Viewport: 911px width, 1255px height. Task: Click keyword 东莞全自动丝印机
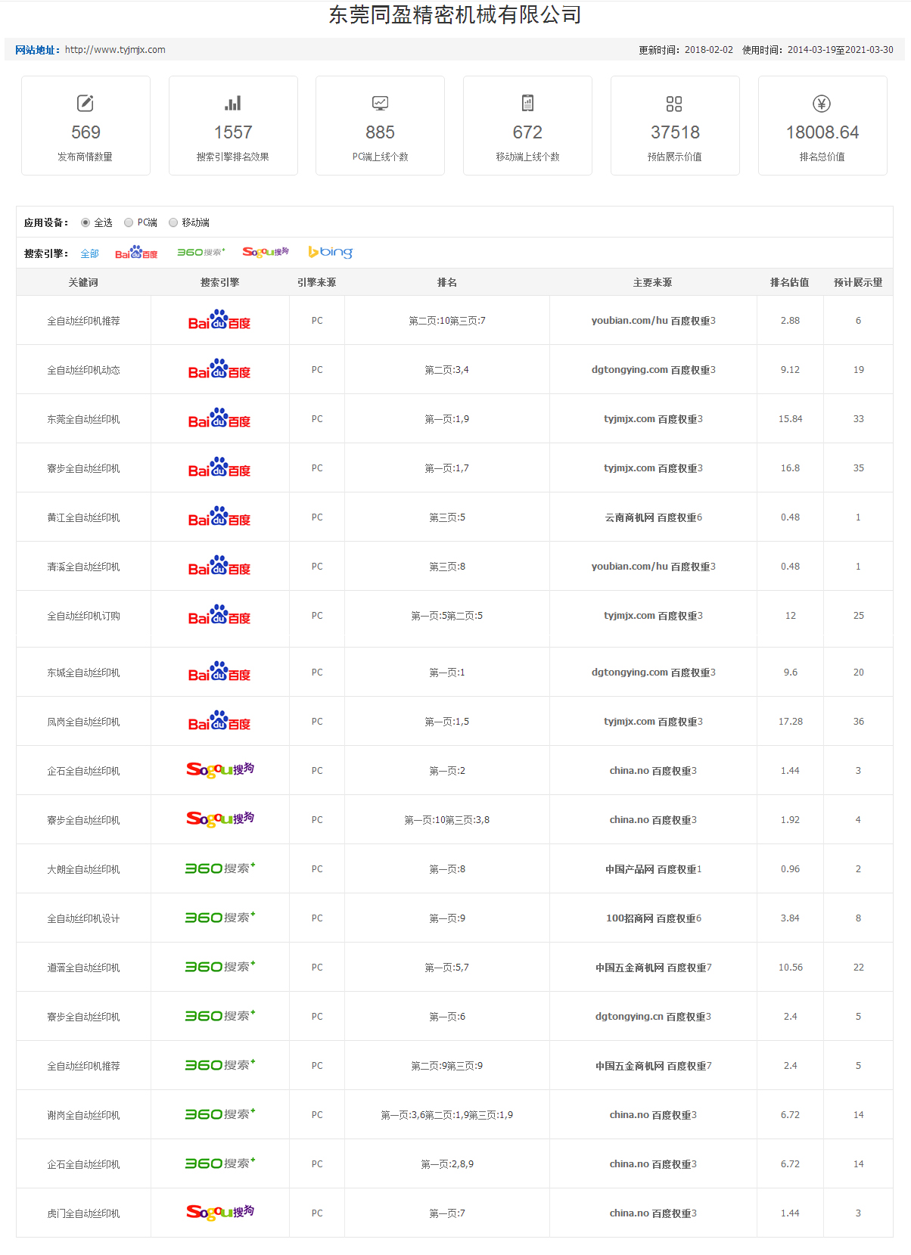83,419
